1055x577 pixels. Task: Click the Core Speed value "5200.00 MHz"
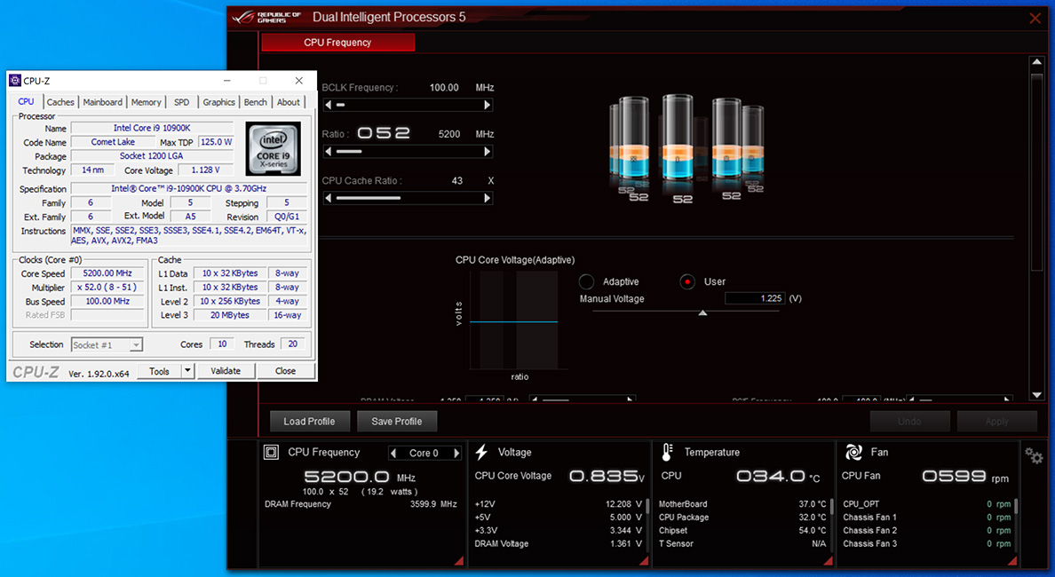point(107,273)
